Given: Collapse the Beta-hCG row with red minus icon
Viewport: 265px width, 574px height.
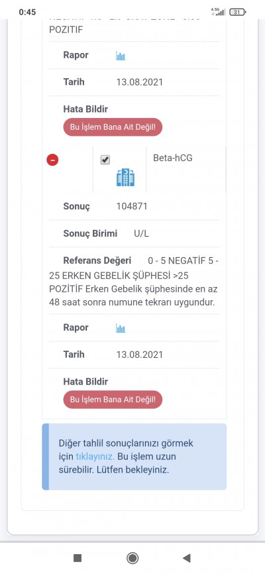Looking at the screenshot, I should coord(52,160).
